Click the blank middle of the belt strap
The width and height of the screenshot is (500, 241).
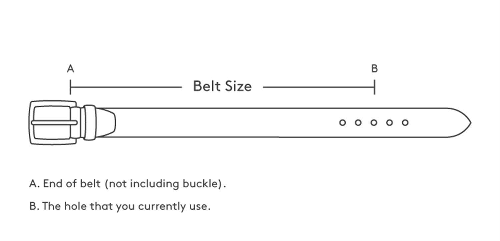(x=227, y=123)
